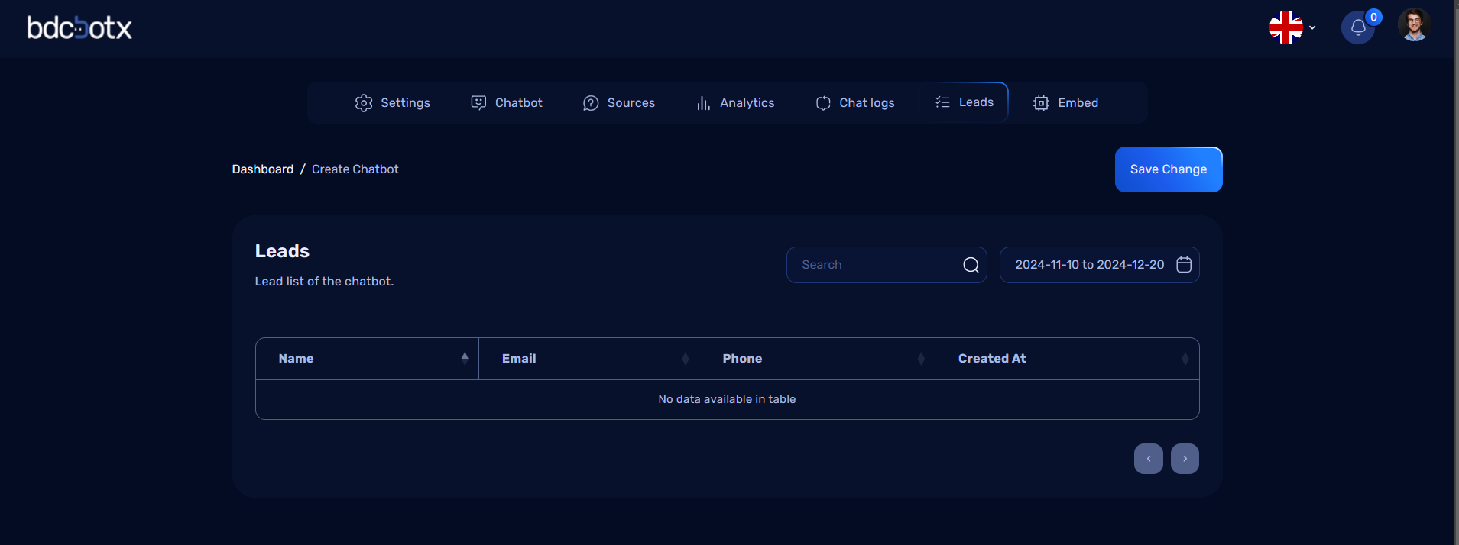Switch to the Settings tab
1459x545 pixels.
(x=393, y=103)
